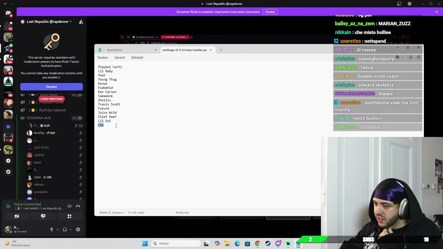Expand microphone input options arrow
This screenshot has height=249, width=443.
[57, 229]
